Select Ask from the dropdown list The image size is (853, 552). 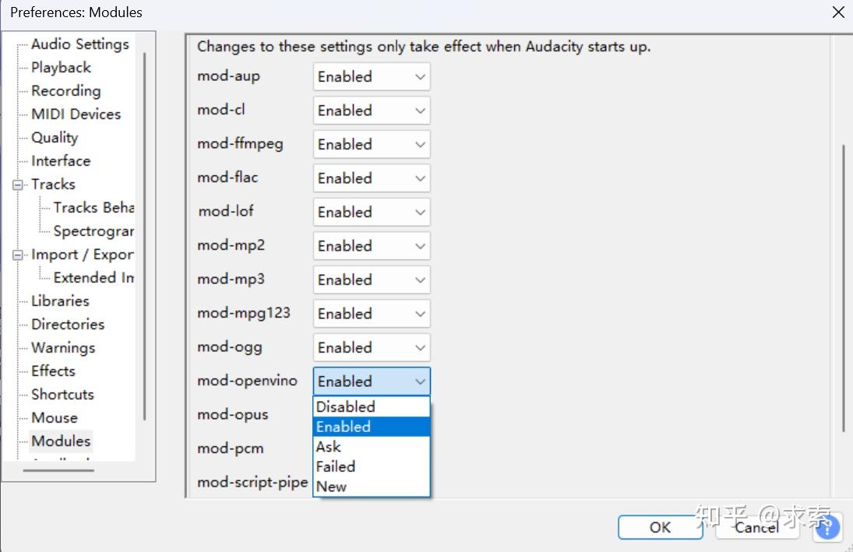[329, 447]
